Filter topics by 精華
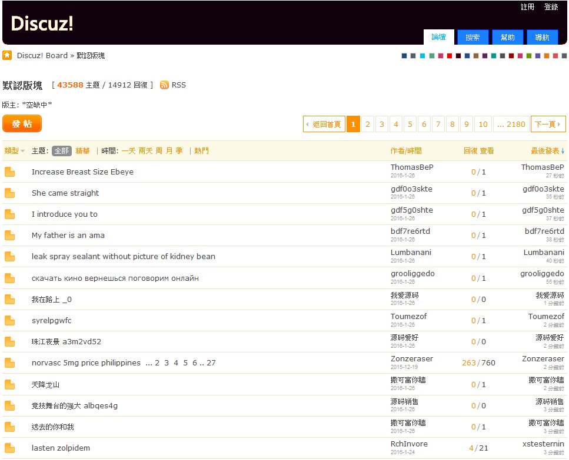569x460 pixels. 83,150
